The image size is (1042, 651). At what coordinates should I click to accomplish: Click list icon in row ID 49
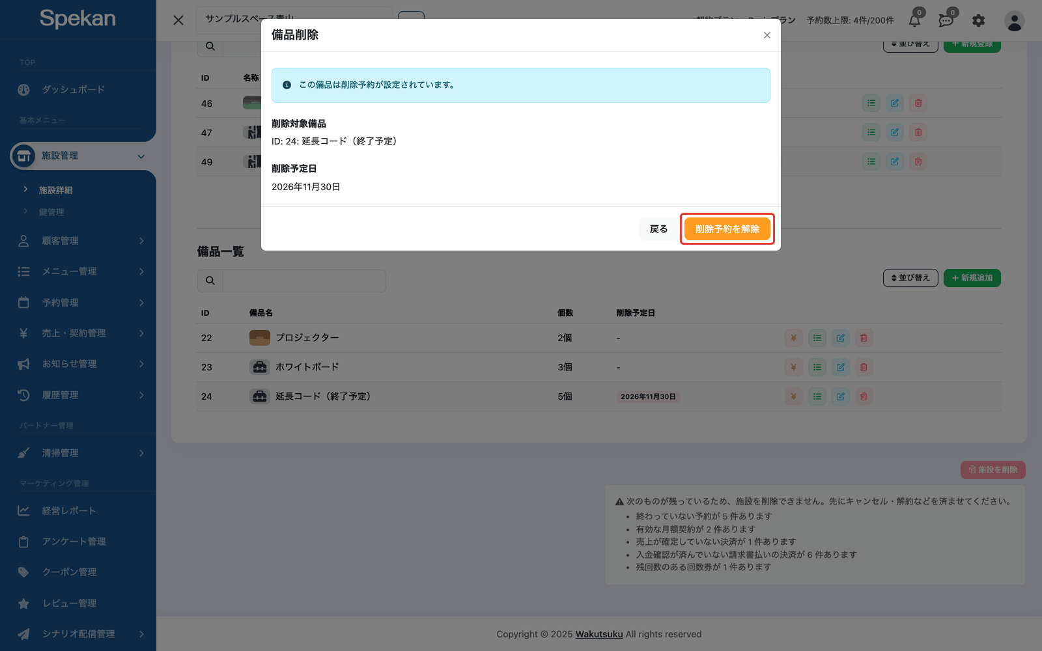(x=871, y=161)
